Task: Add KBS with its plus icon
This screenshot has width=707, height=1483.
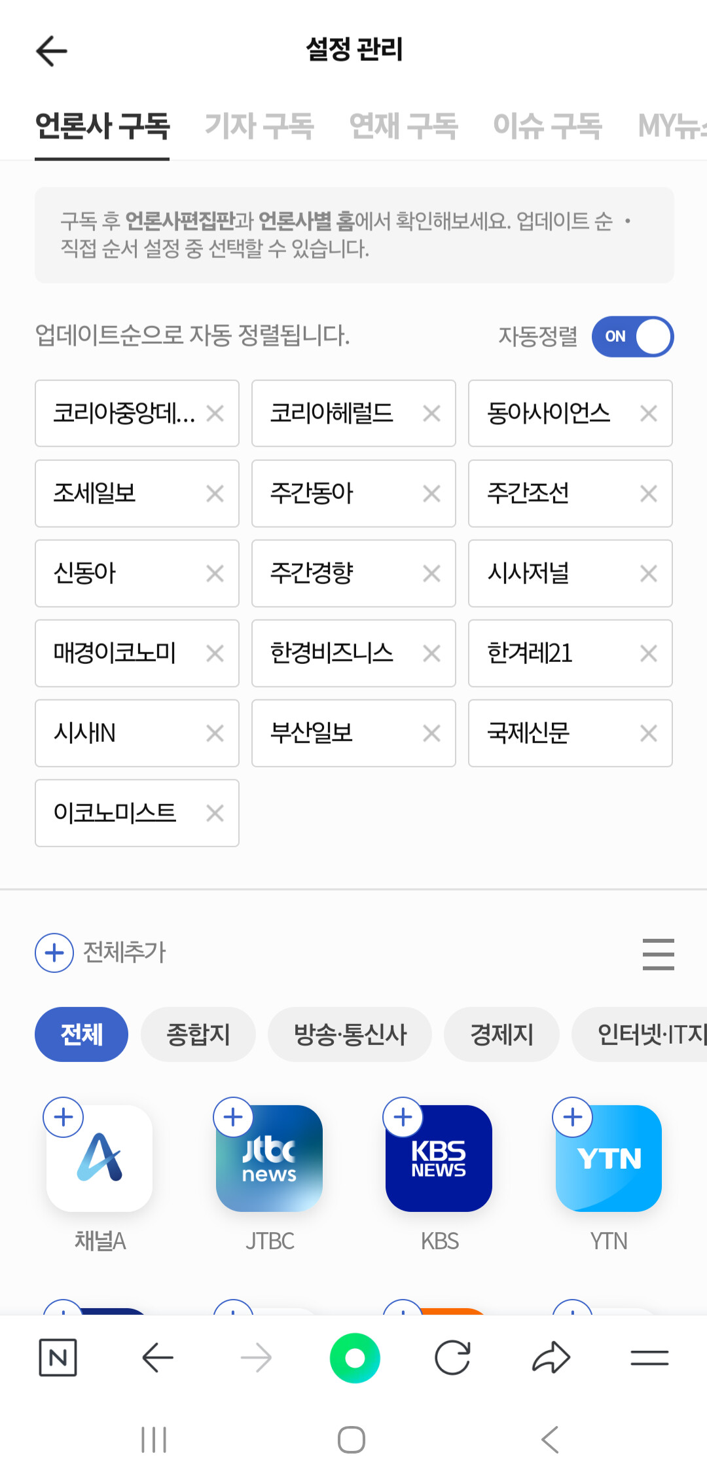Action: pyautogui.click(x=403, y=1117)
